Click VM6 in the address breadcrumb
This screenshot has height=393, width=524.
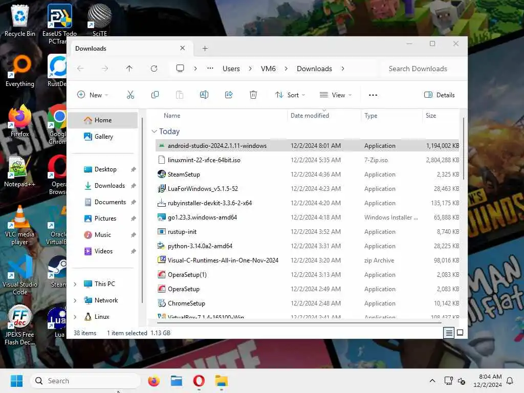tap(268, 69)
